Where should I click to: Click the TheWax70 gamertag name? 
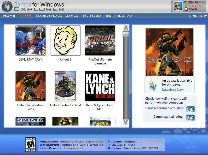coord(191,2)
